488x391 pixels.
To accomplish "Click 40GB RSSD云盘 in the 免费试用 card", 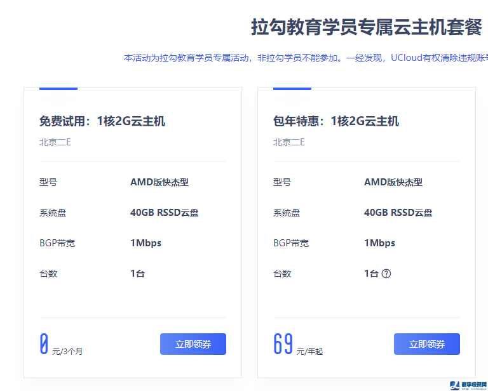I will pyautogui.click(x=165, y=213).
